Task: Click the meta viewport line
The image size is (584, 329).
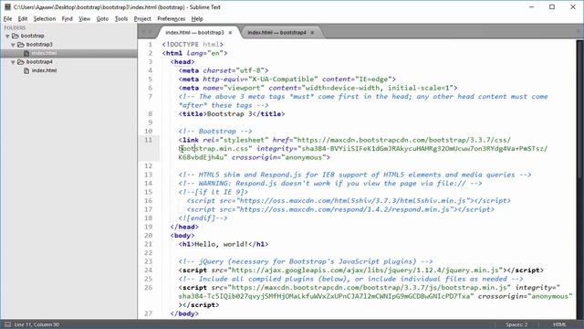Action: 318,88
